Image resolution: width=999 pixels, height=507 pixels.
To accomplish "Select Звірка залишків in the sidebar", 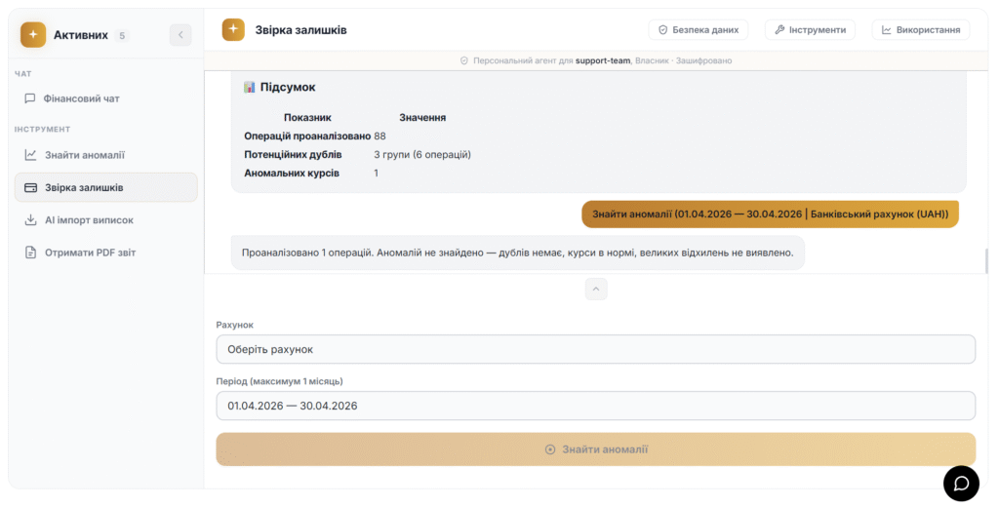I will [x=84, y=187].
